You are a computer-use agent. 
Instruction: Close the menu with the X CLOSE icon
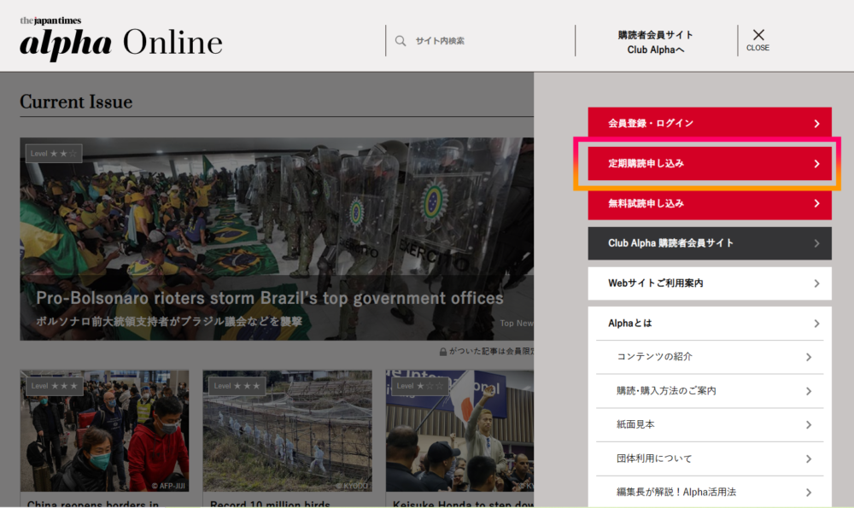757,39
